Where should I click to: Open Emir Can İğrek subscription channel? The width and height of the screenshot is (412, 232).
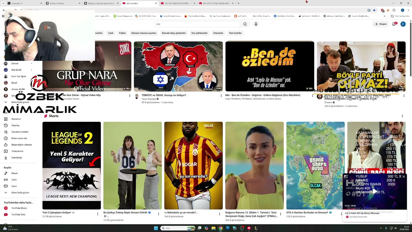pos(18,76)
